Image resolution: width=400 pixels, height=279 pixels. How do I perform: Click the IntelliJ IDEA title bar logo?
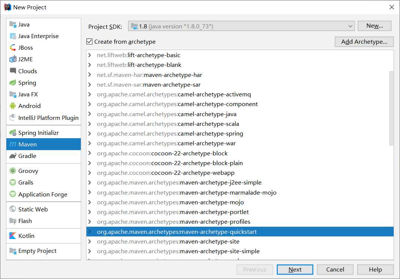tap(7, 7)
